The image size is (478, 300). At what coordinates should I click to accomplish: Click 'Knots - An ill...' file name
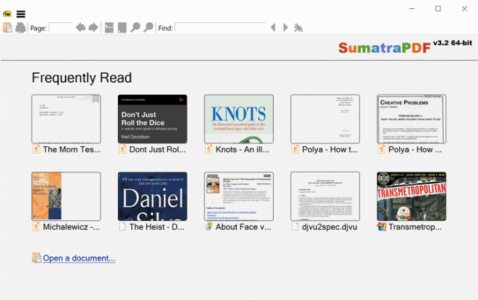(242, 150)
